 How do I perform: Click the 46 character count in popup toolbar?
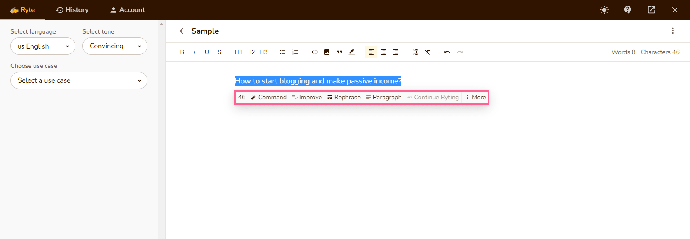pos(242,97)
